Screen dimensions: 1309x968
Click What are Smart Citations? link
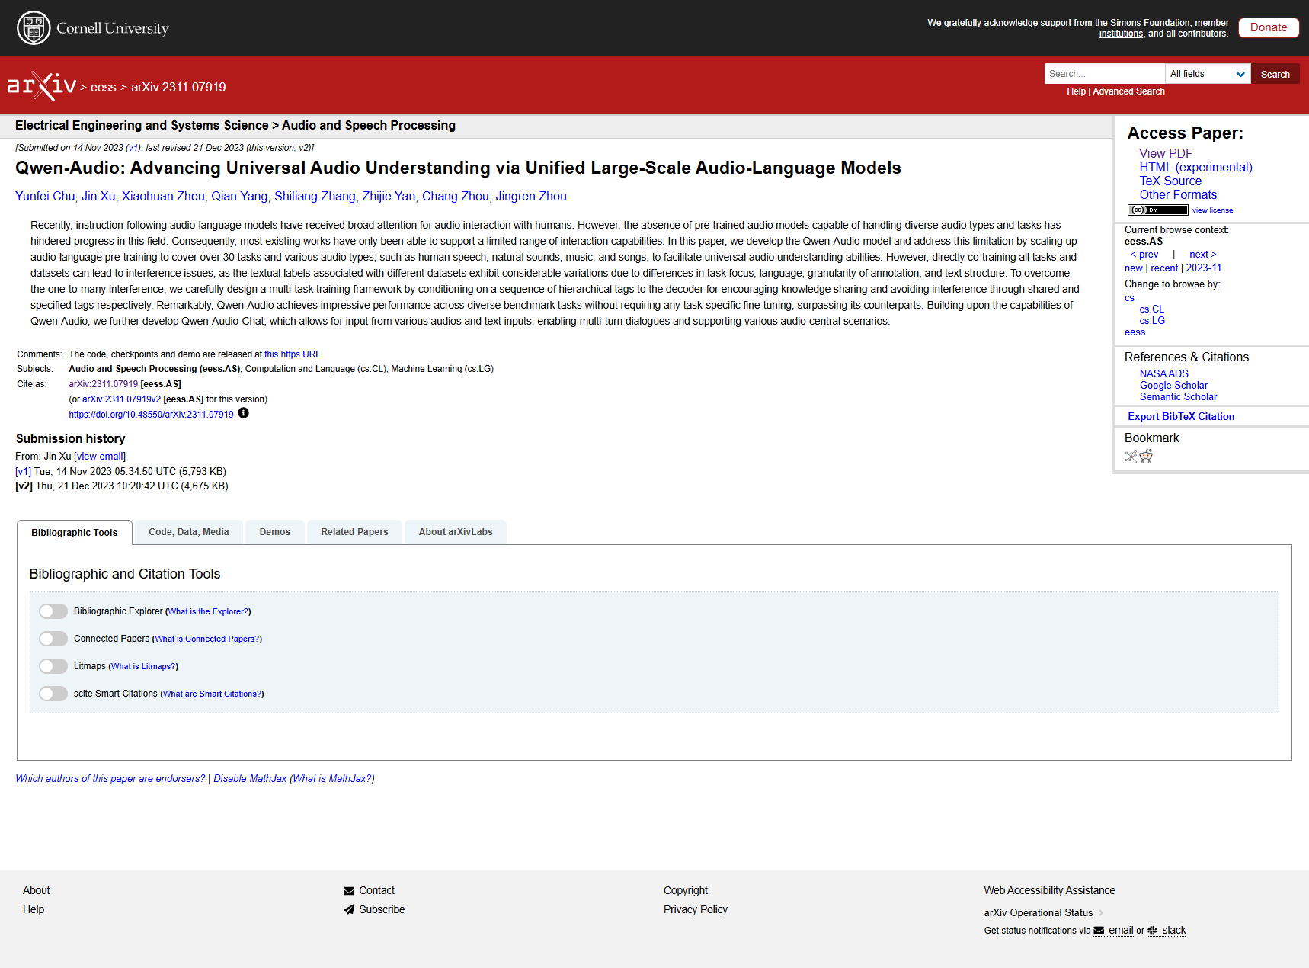[213, 694]
